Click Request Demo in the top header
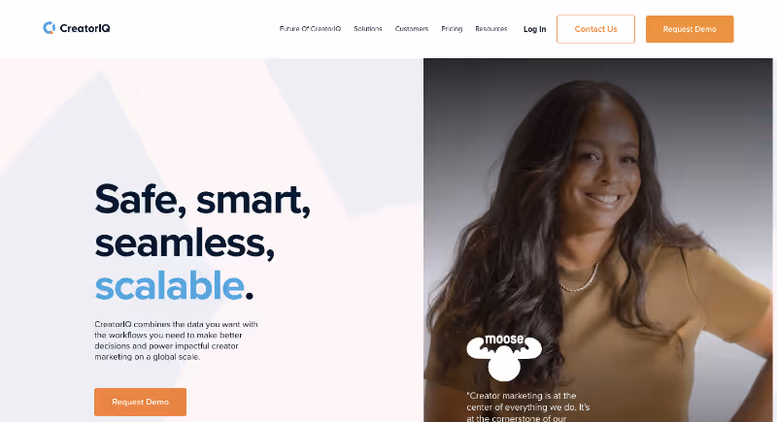The width and height of the screenshot is (777, 422). tap(690, 29)
